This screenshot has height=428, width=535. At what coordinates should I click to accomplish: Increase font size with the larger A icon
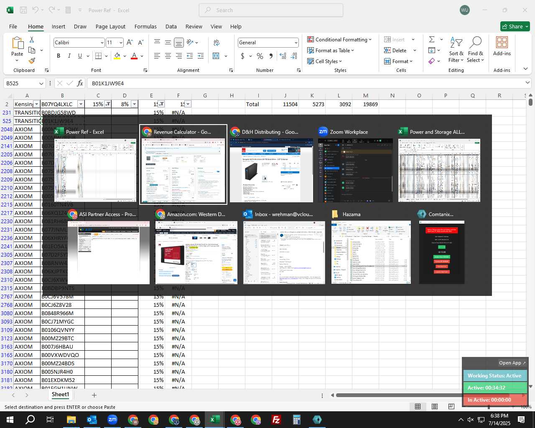(130, 42)
